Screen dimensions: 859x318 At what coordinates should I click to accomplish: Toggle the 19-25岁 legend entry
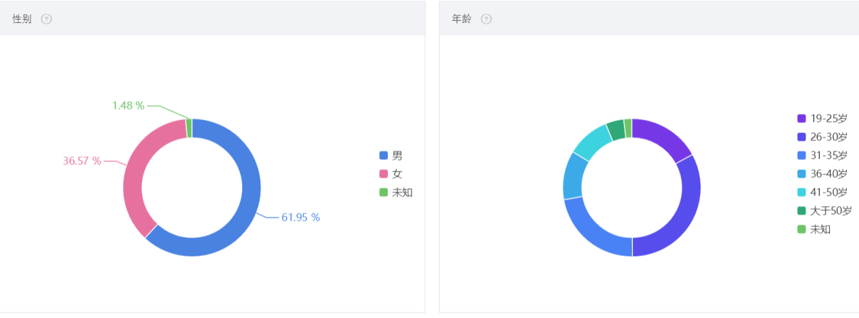822,118
